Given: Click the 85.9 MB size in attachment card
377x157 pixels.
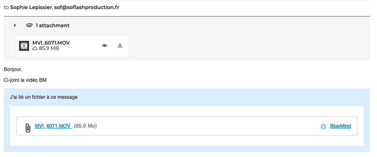Looking at the screenshot, I should coord(49,48).
